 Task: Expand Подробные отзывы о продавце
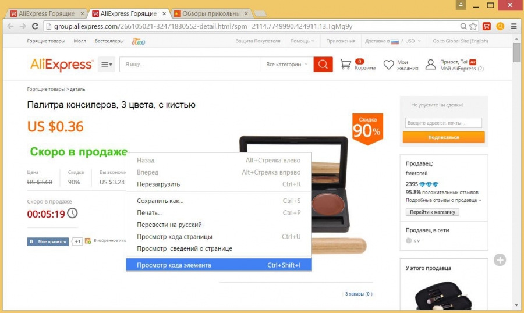tap(443, 200)
